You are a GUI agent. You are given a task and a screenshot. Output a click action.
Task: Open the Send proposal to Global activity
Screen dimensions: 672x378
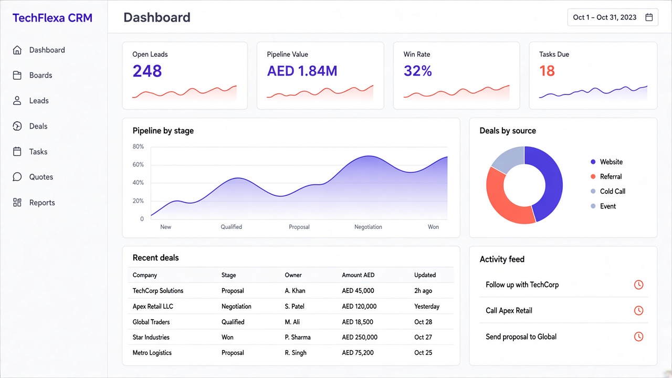[521, 337]
